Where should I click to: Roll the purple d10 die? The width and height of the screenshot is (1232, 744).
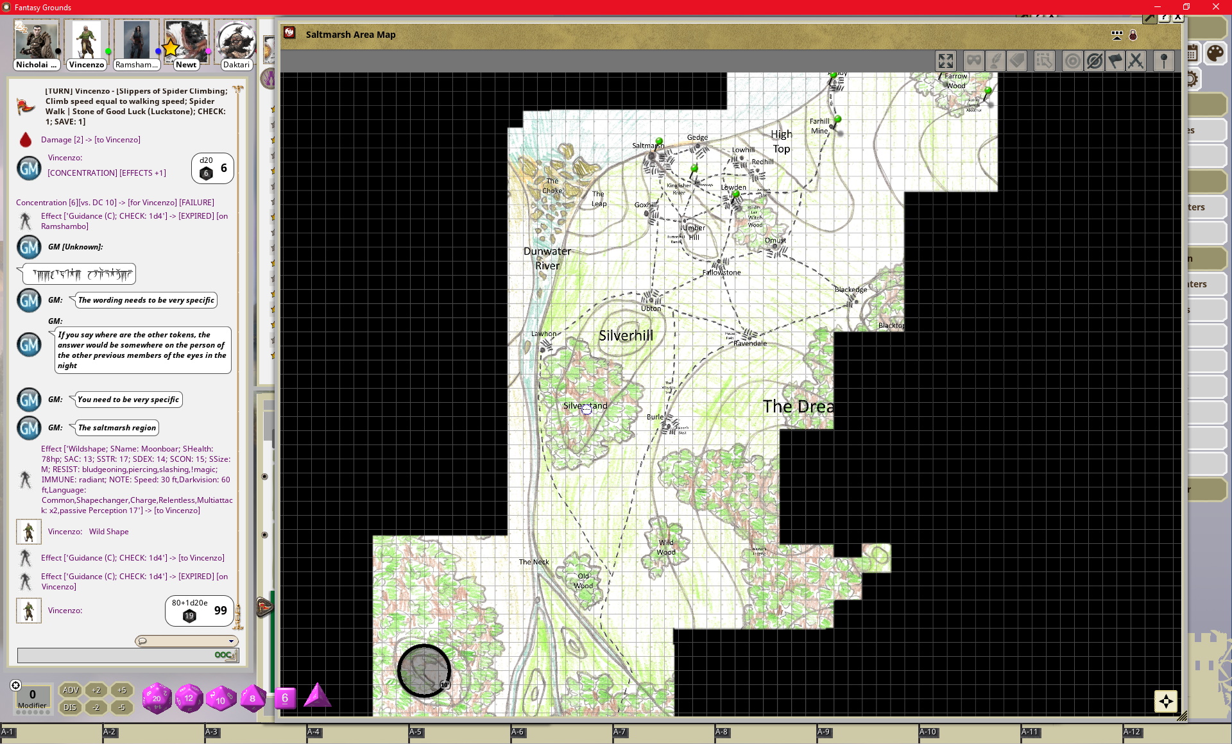point(221,698)
